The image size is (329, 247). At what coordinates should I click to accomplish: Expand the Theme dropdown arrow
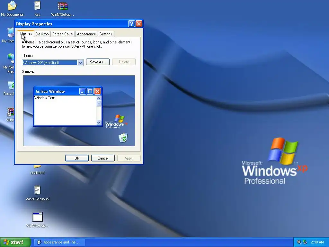coord(80,63)
